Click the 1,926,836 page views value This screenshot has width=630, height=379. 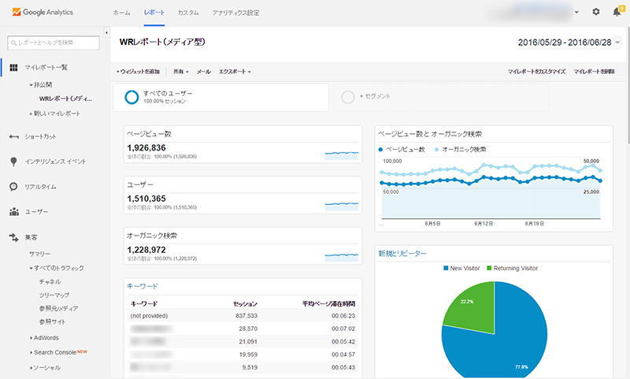[x=146, y=148]
